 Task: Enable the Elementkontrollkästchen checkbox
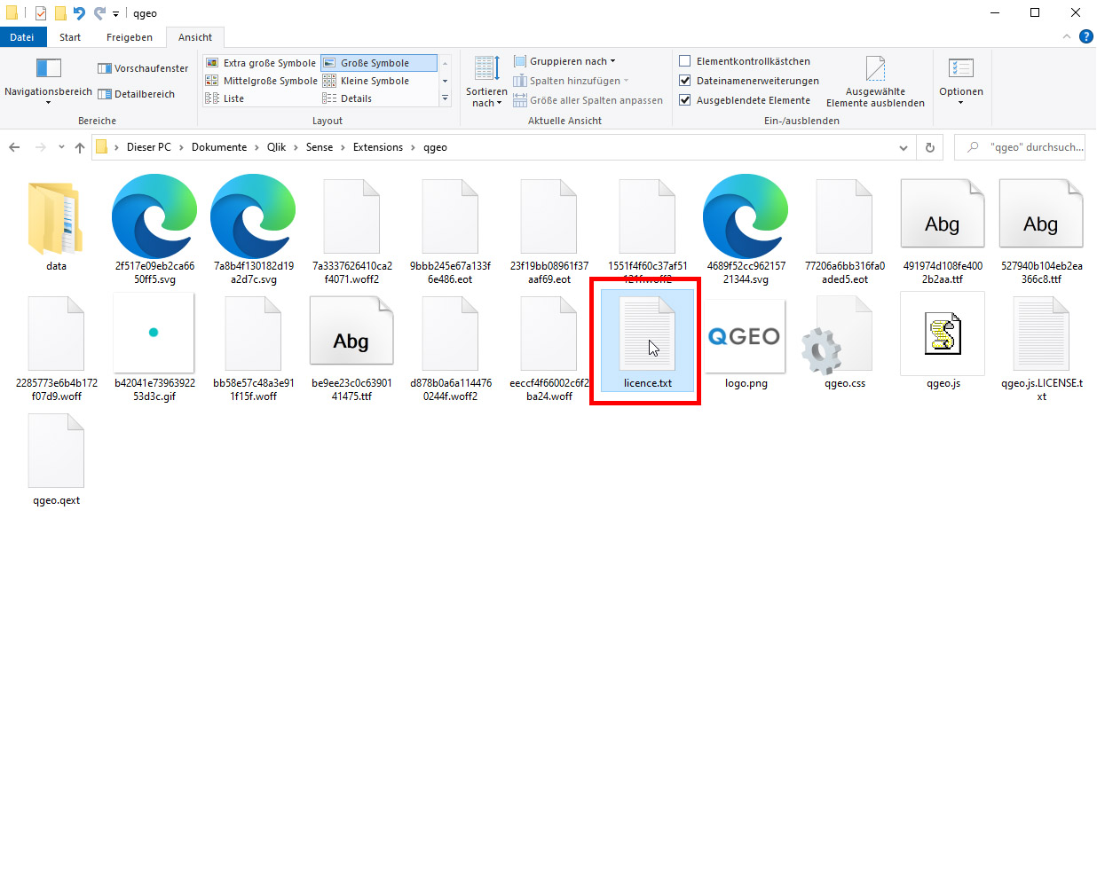pos(685,61)
